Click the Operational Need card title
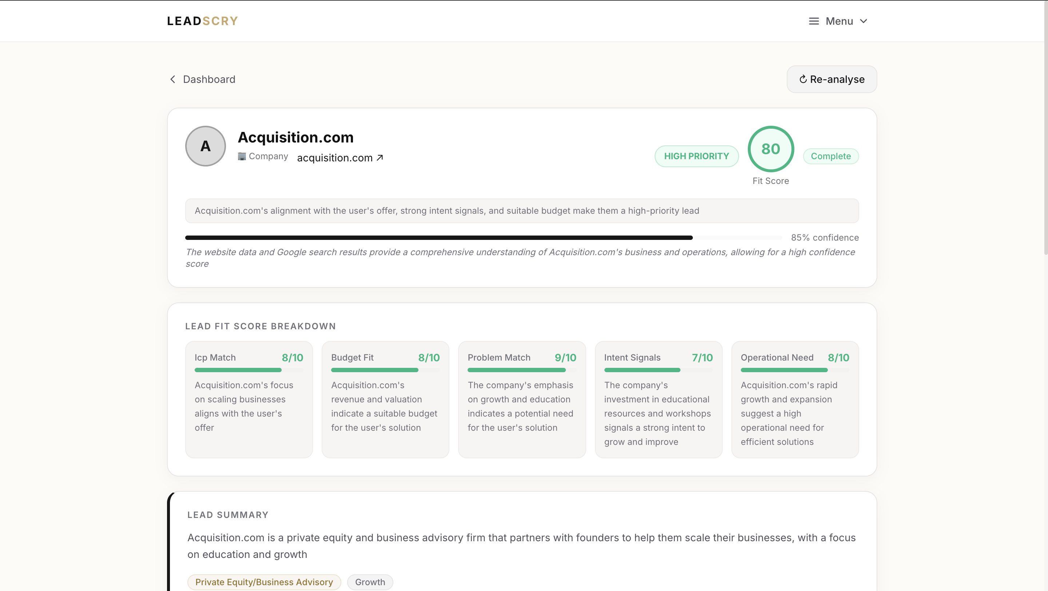 (x=777, y=358)
